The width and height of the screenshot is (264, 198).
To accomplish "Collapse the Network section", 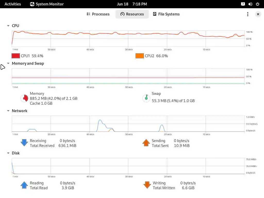I will (8, 111).
